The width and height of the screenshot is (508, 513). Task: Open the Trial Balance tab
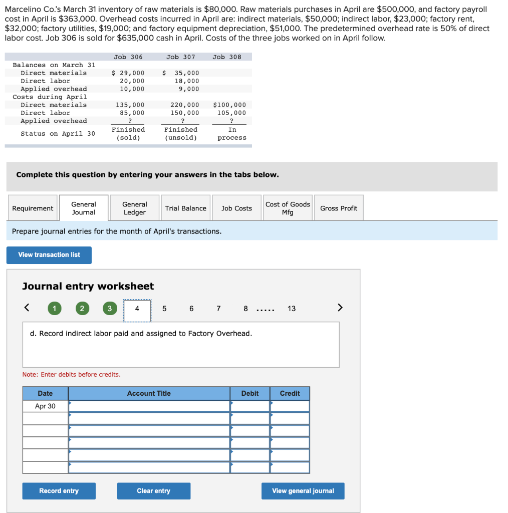186,208
